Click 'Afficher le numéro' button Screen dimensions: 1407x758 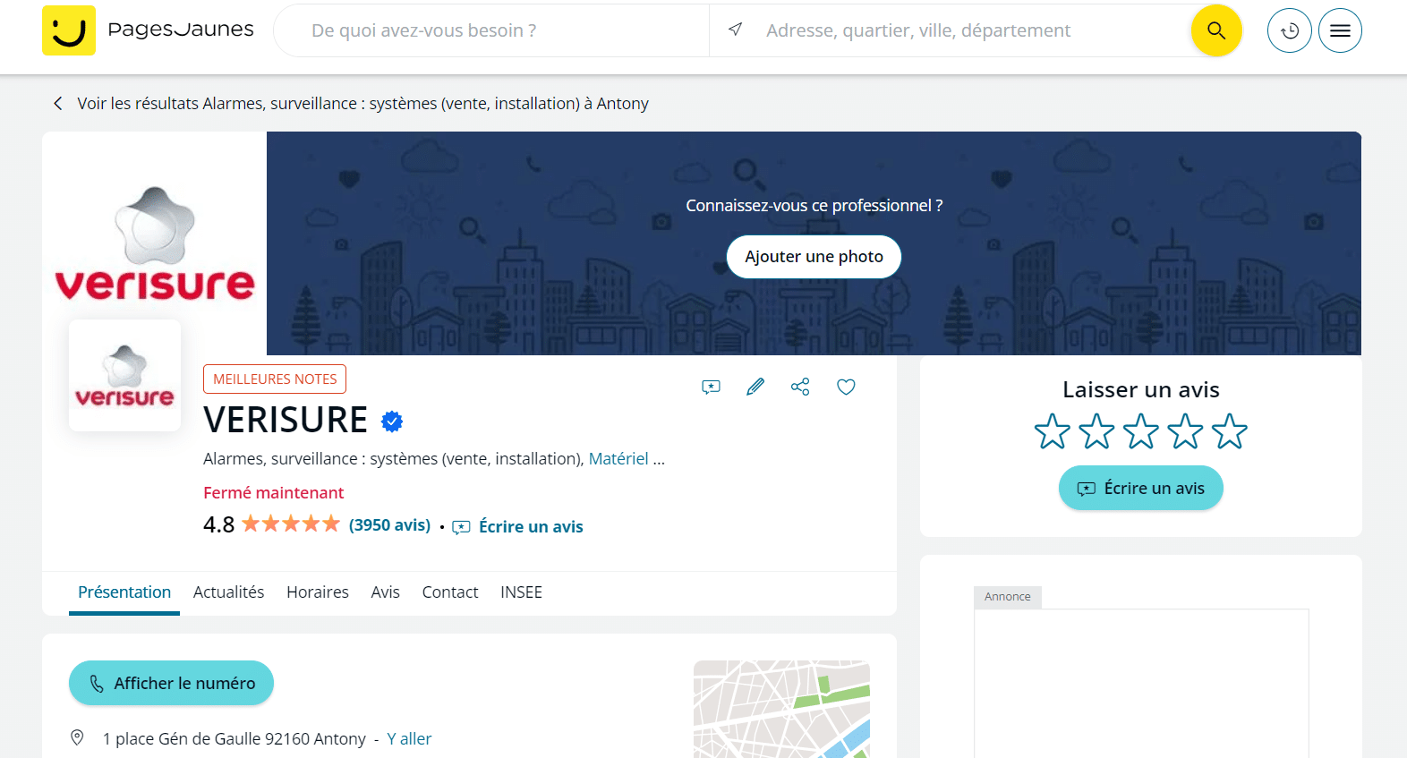coord(171,683)
